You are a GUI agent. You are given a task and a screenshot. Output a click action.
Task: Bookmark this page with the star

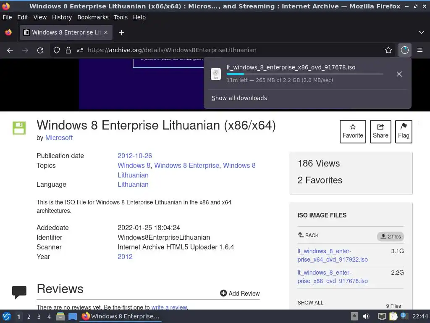[388, 50]
